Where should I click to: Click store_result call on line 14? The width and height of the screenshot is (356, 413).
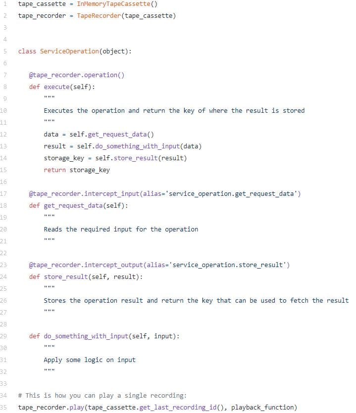point(136,158)
